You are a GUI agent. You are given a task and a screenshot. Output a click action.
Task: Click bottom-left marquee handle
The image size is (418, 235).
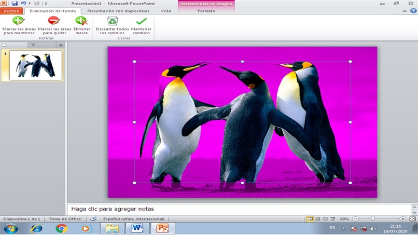click(x=134, y=183)
